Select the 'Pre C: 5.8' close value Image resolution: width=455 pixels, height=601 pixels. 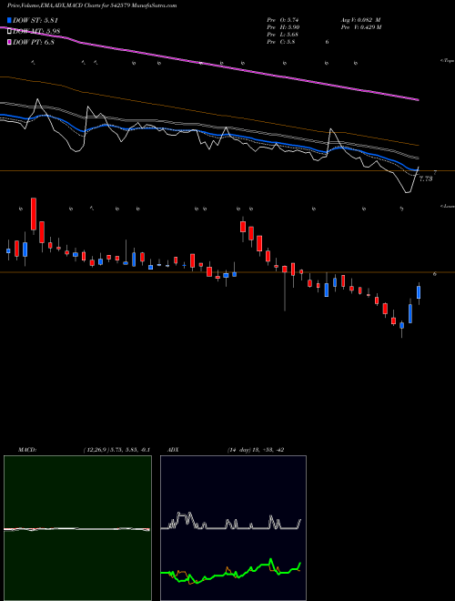click(x=281, y=42)
